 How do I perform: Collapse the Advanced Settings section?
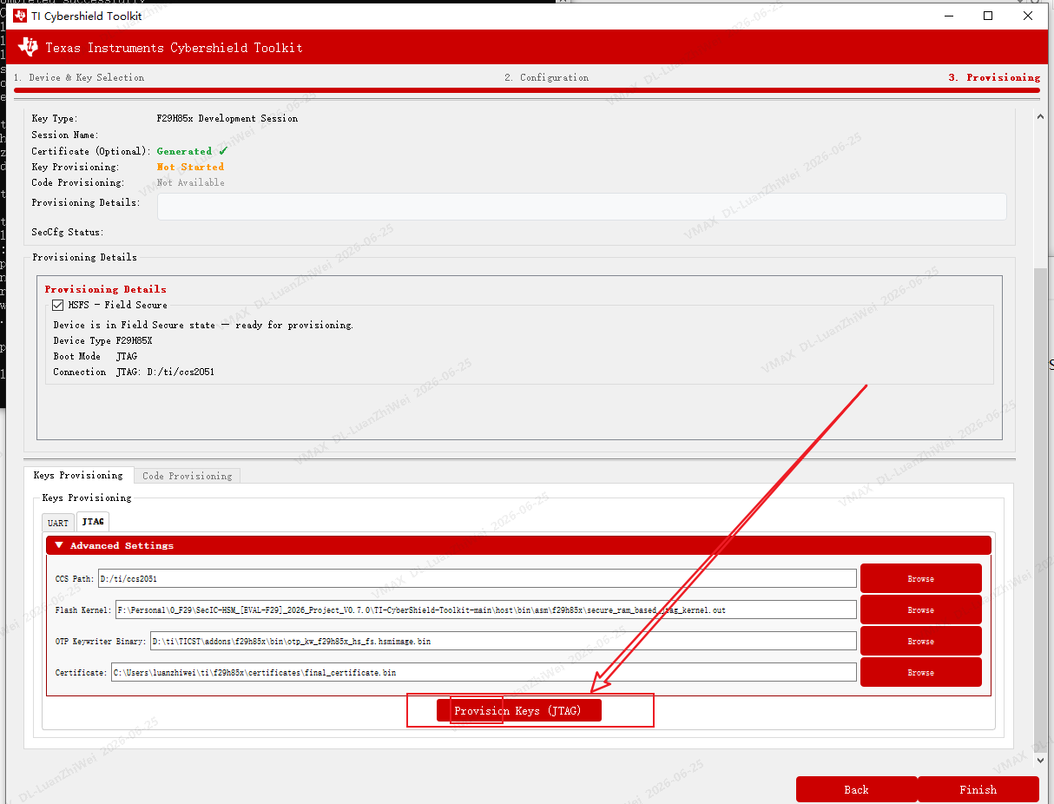[x=518, y=545]
